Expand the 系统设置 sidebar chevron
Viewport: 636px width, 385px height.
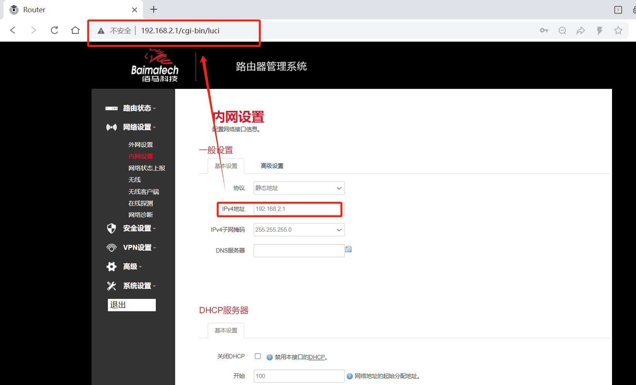(155, 286)
